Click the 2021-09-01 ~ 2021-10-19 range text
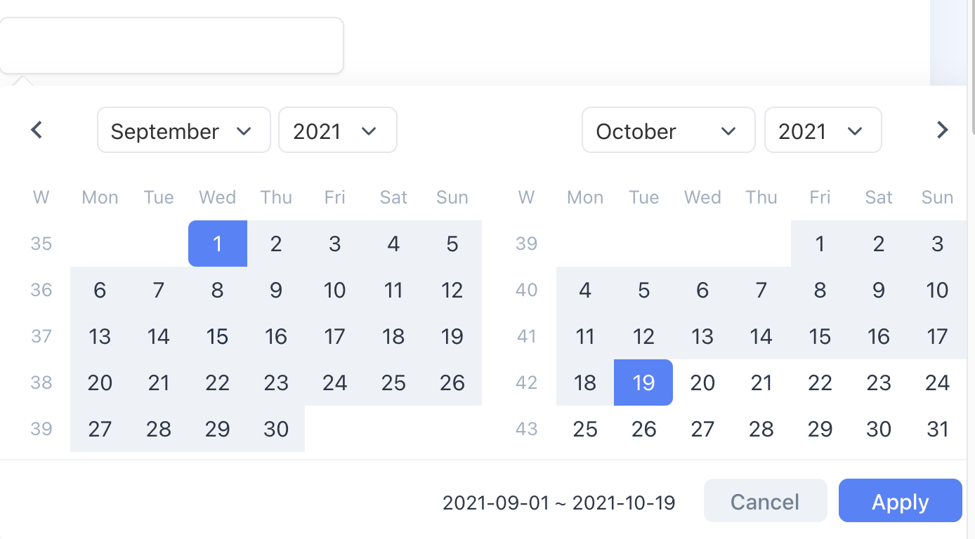 click(x=558, y=502)
